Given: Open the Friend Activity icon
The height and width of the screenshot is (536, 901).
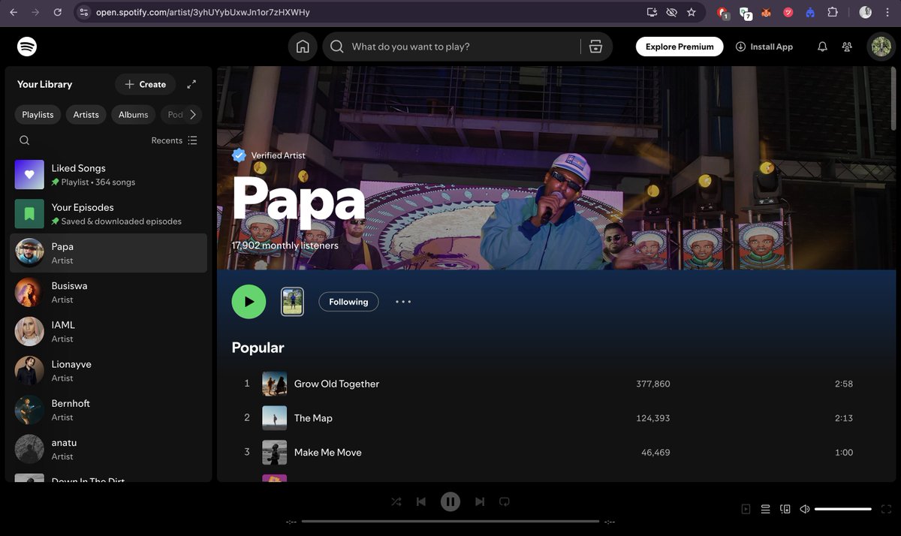Looking at the screenshot, I should click(x=847, y=47).
